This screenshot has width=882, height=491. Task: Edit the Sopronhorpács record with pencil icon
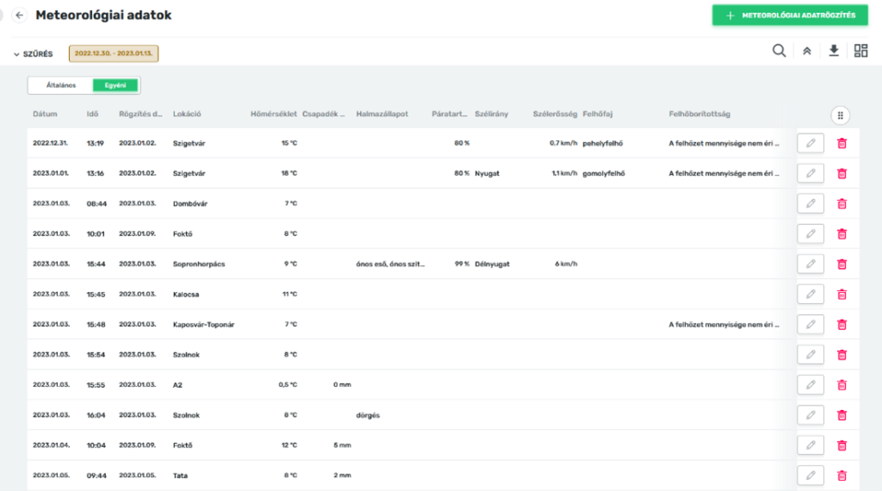810,264
